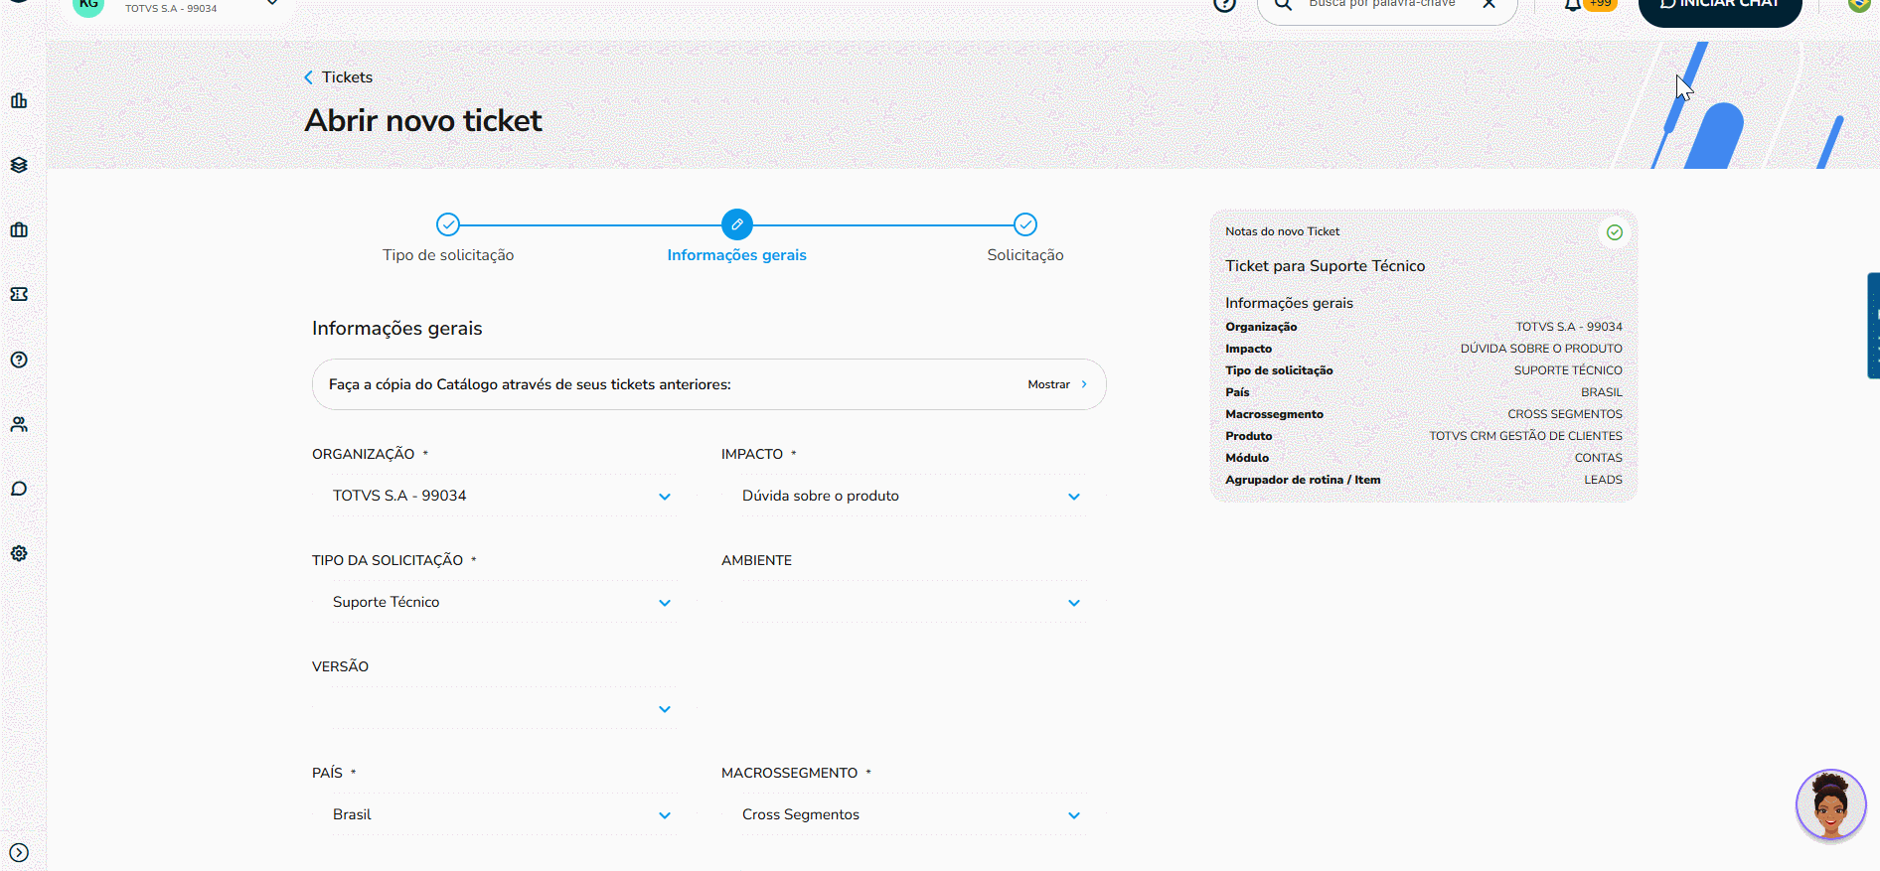Click 'CONTAS' module value in notes

pos(1598,458)
